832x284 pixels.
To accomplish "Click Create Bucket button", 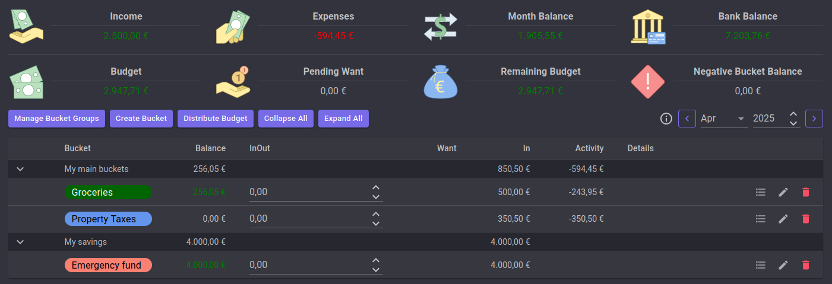I will click(141, 119).
